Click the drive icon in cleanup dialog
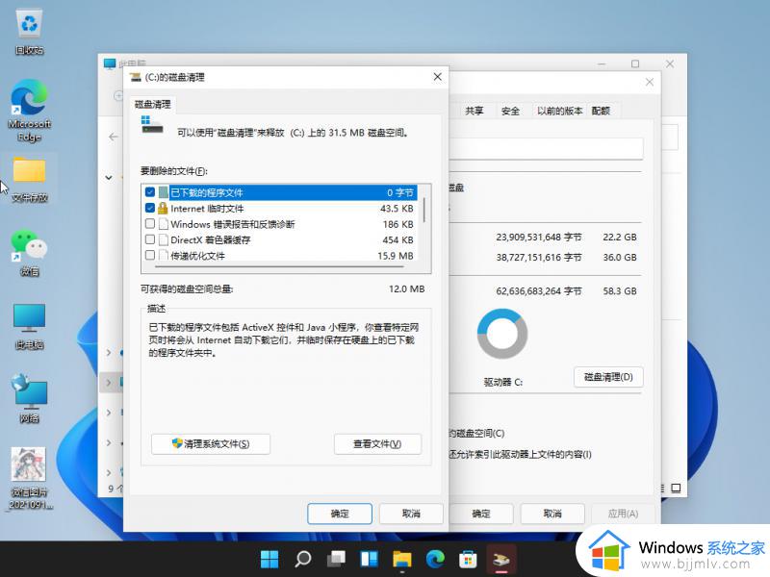770x577 pixels. click(x=152, y=125)
